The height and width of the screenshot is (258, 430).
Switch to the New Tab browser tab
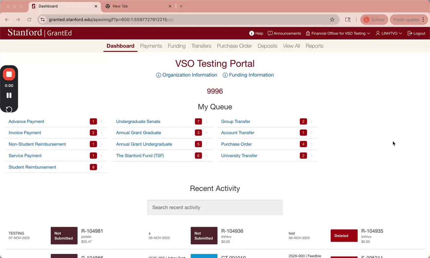coord(138,6)
